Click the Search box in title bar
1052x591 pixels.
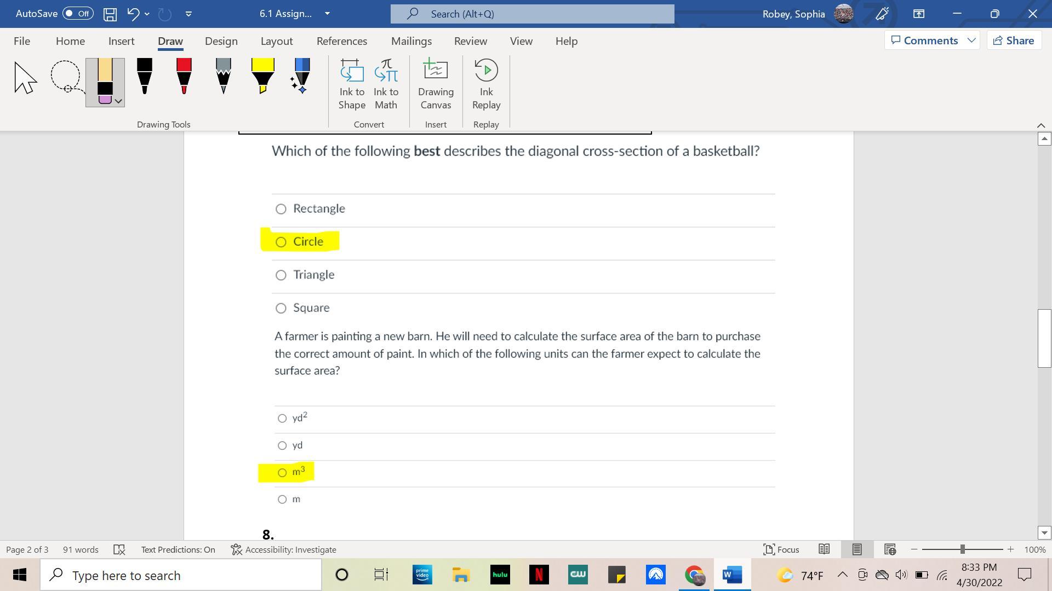click(x=531, y=14)
